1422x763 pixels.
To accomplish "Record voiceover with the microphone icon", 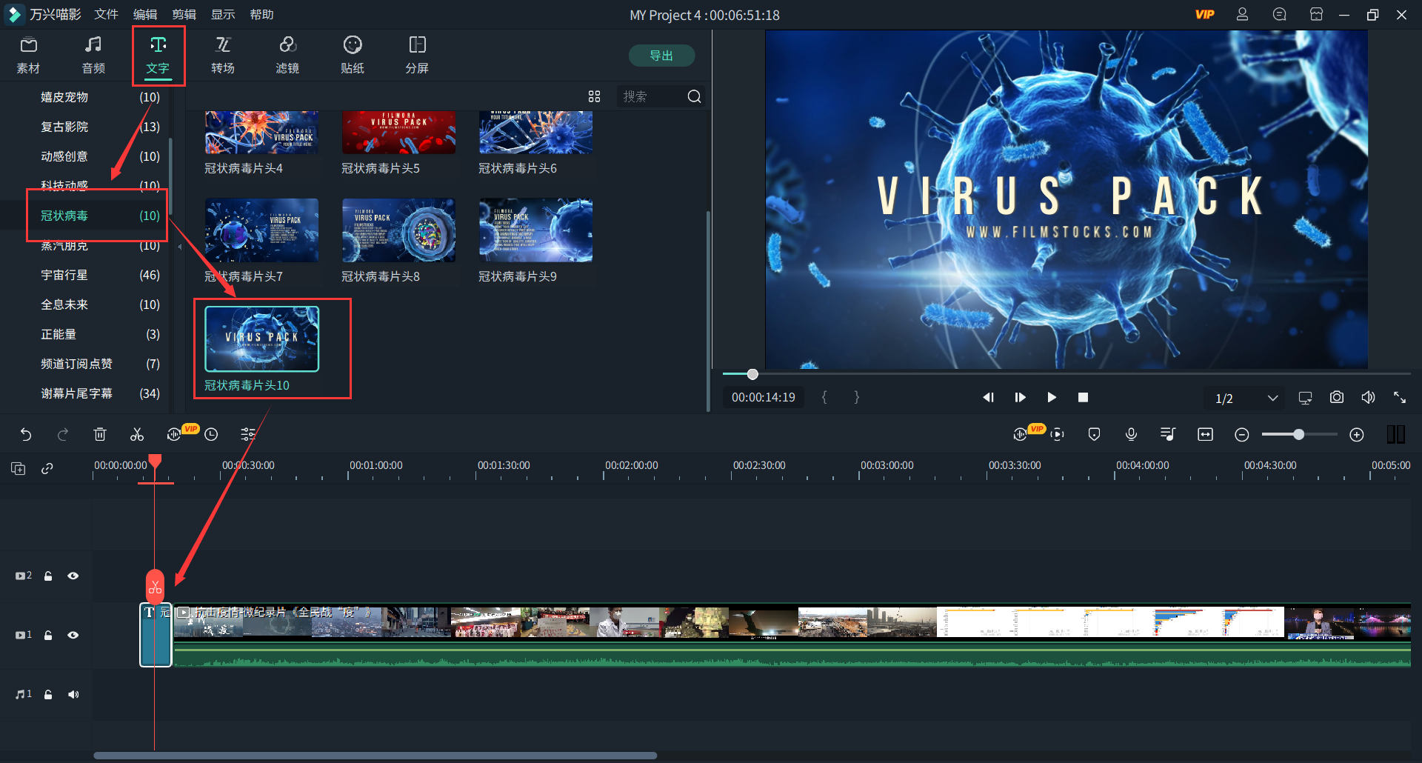I will click(x=1131, y=434).
